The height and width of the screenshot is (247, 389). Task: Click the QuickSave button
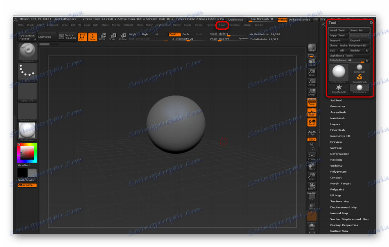coord(236,20)
